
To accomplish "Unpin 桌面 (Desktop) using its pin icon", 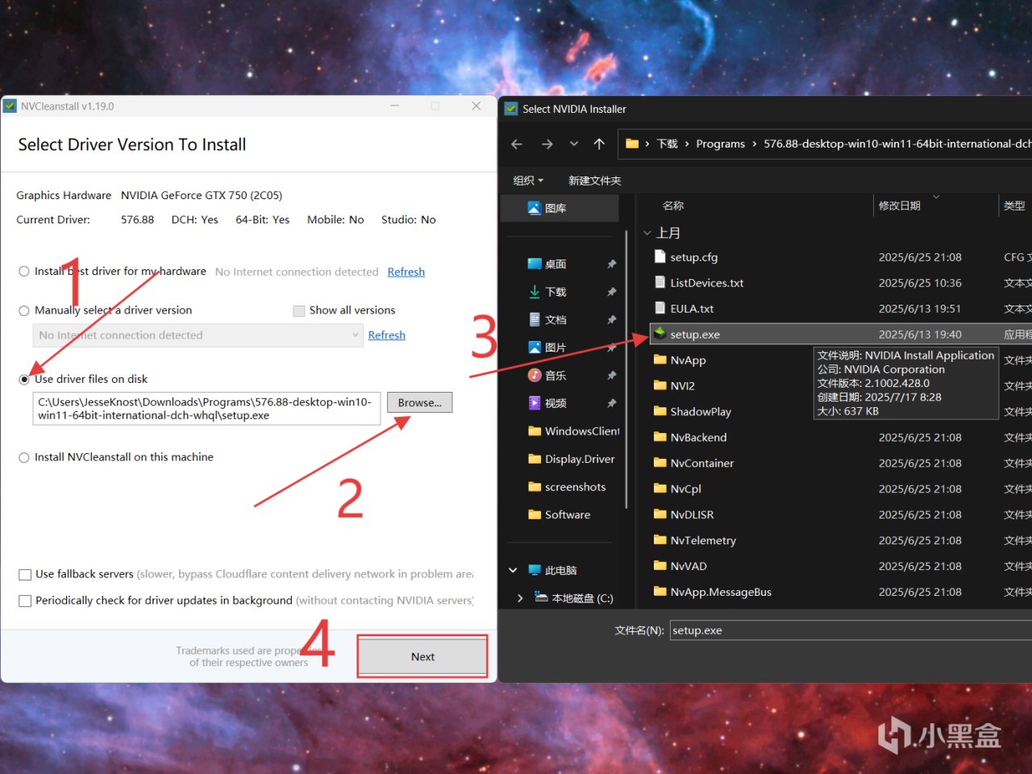I will (x=611, y=264).
